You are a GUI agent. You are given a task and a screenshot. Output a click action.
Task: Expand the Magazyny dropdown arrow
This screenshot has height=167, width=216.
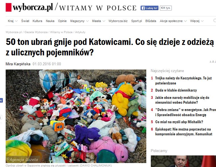coord(87,21)
